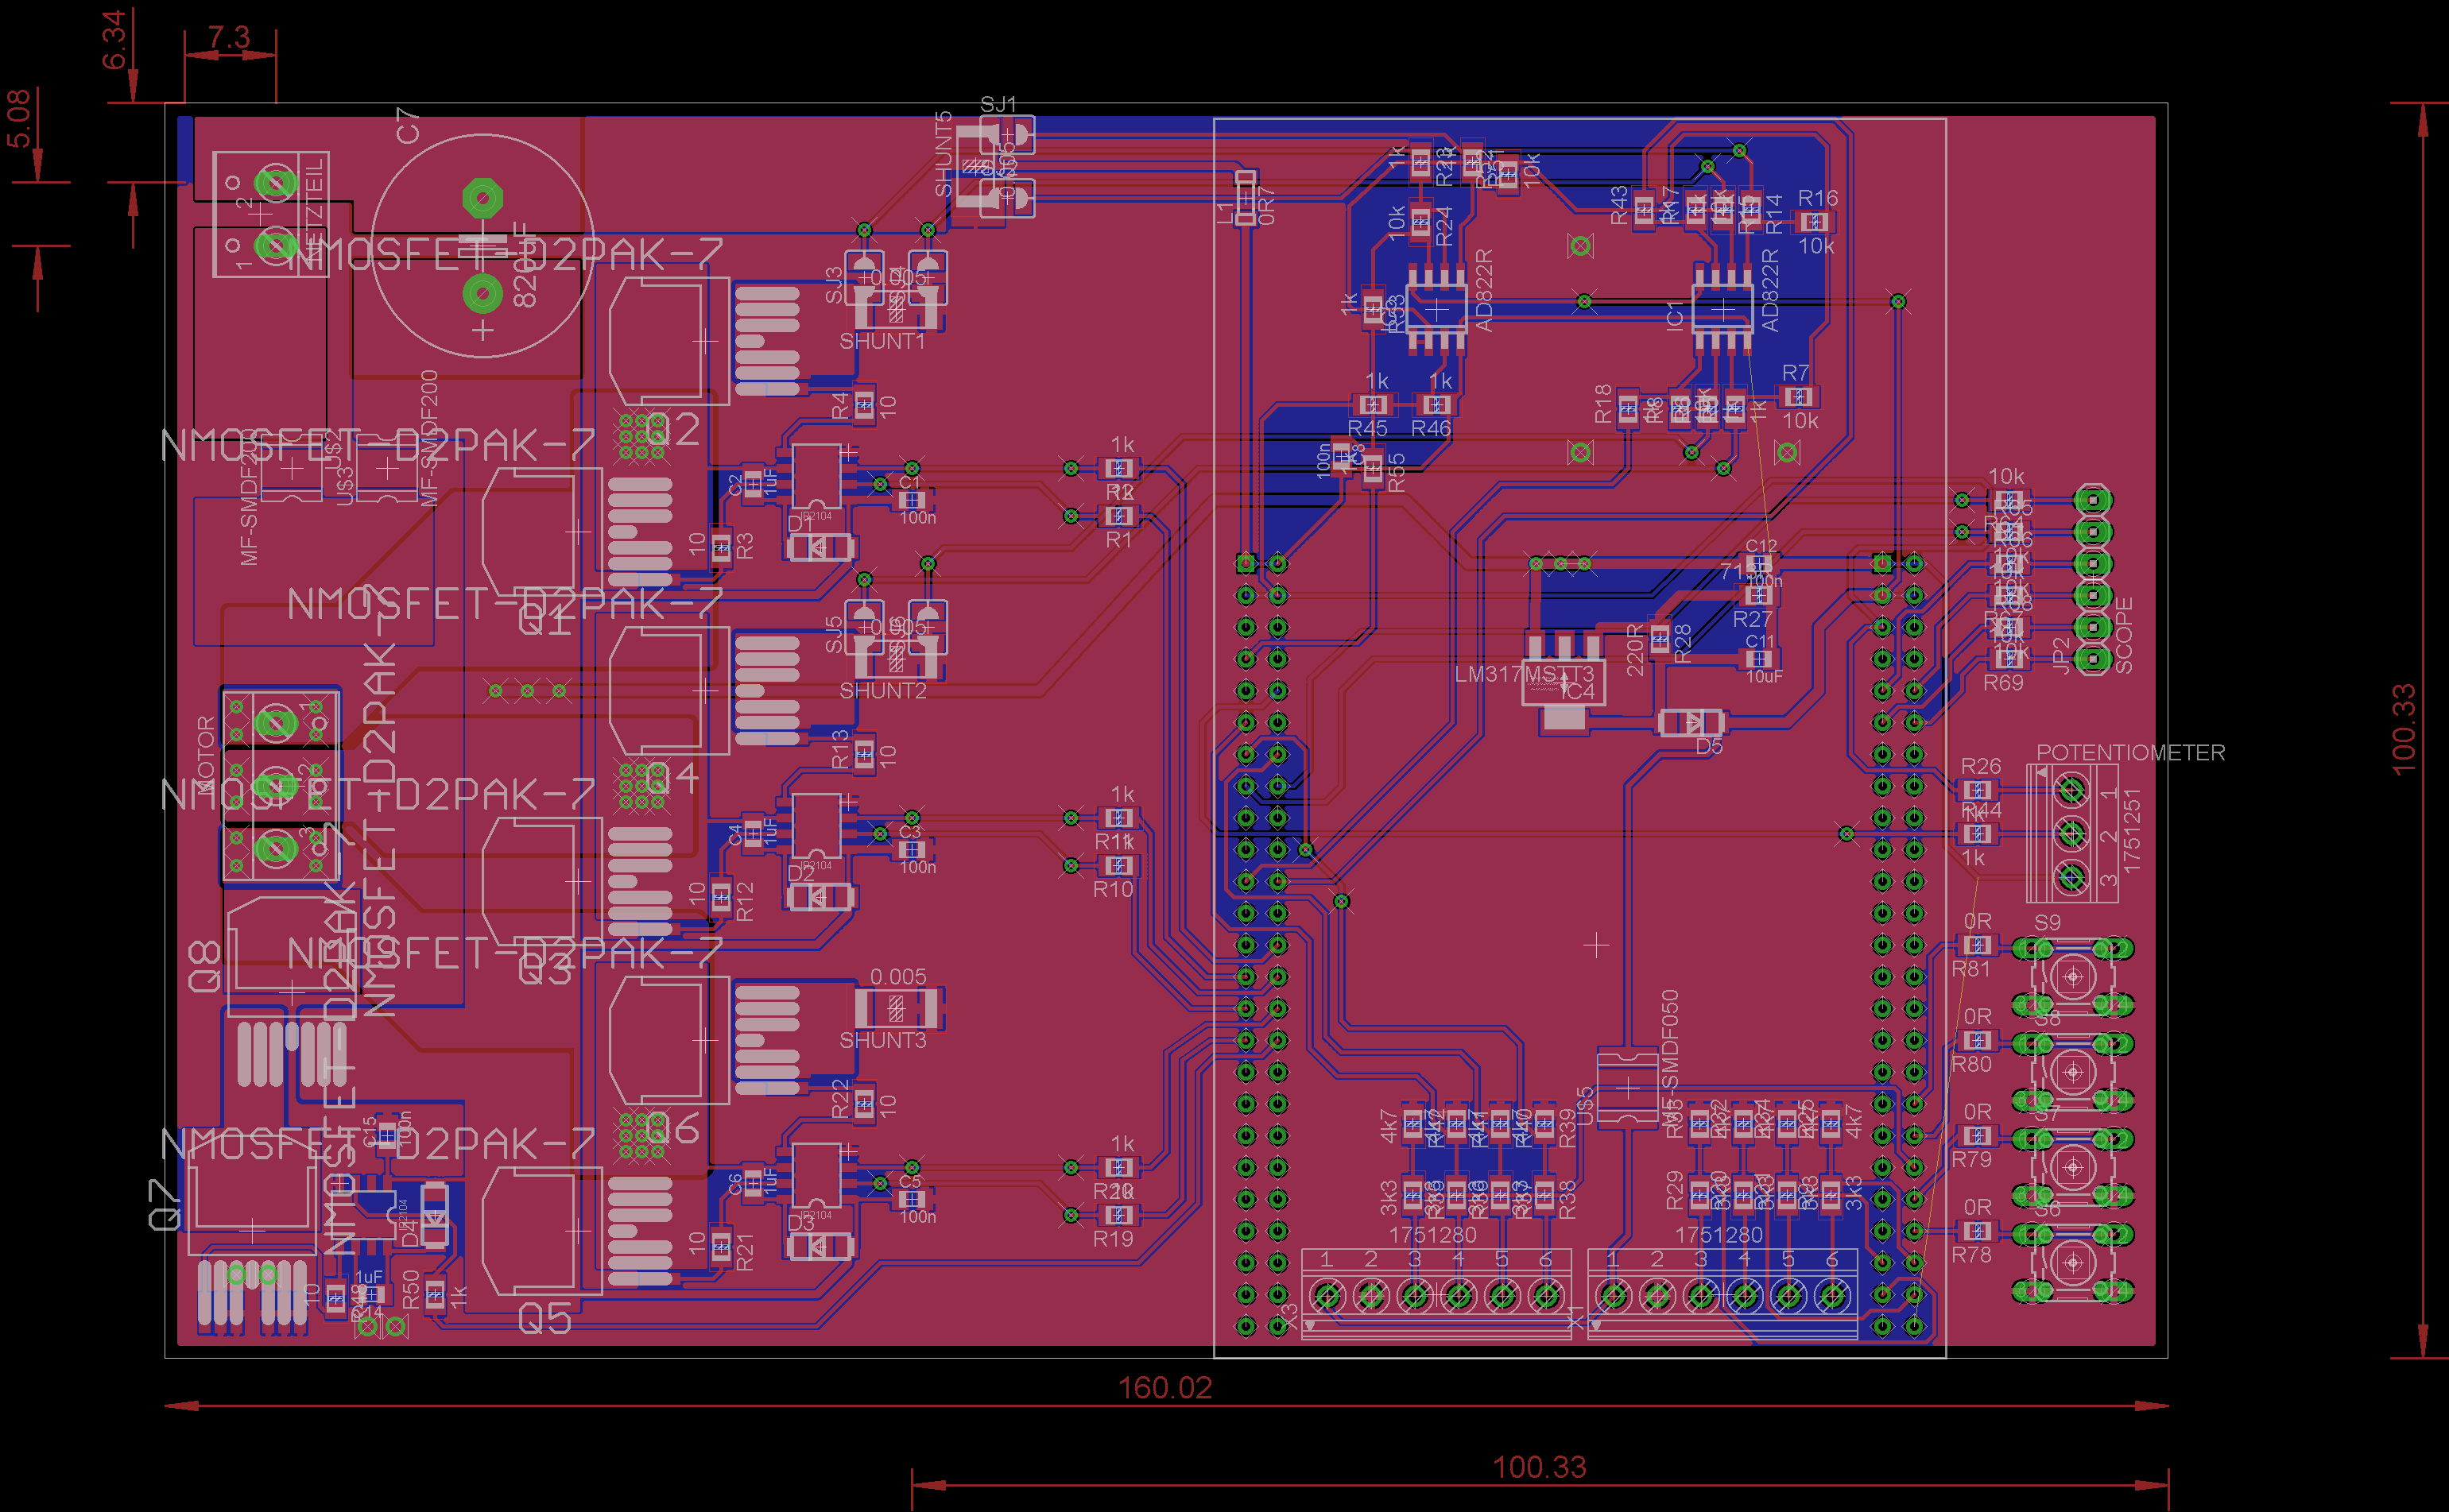Click the D5 diode label

pos(1709,746)
